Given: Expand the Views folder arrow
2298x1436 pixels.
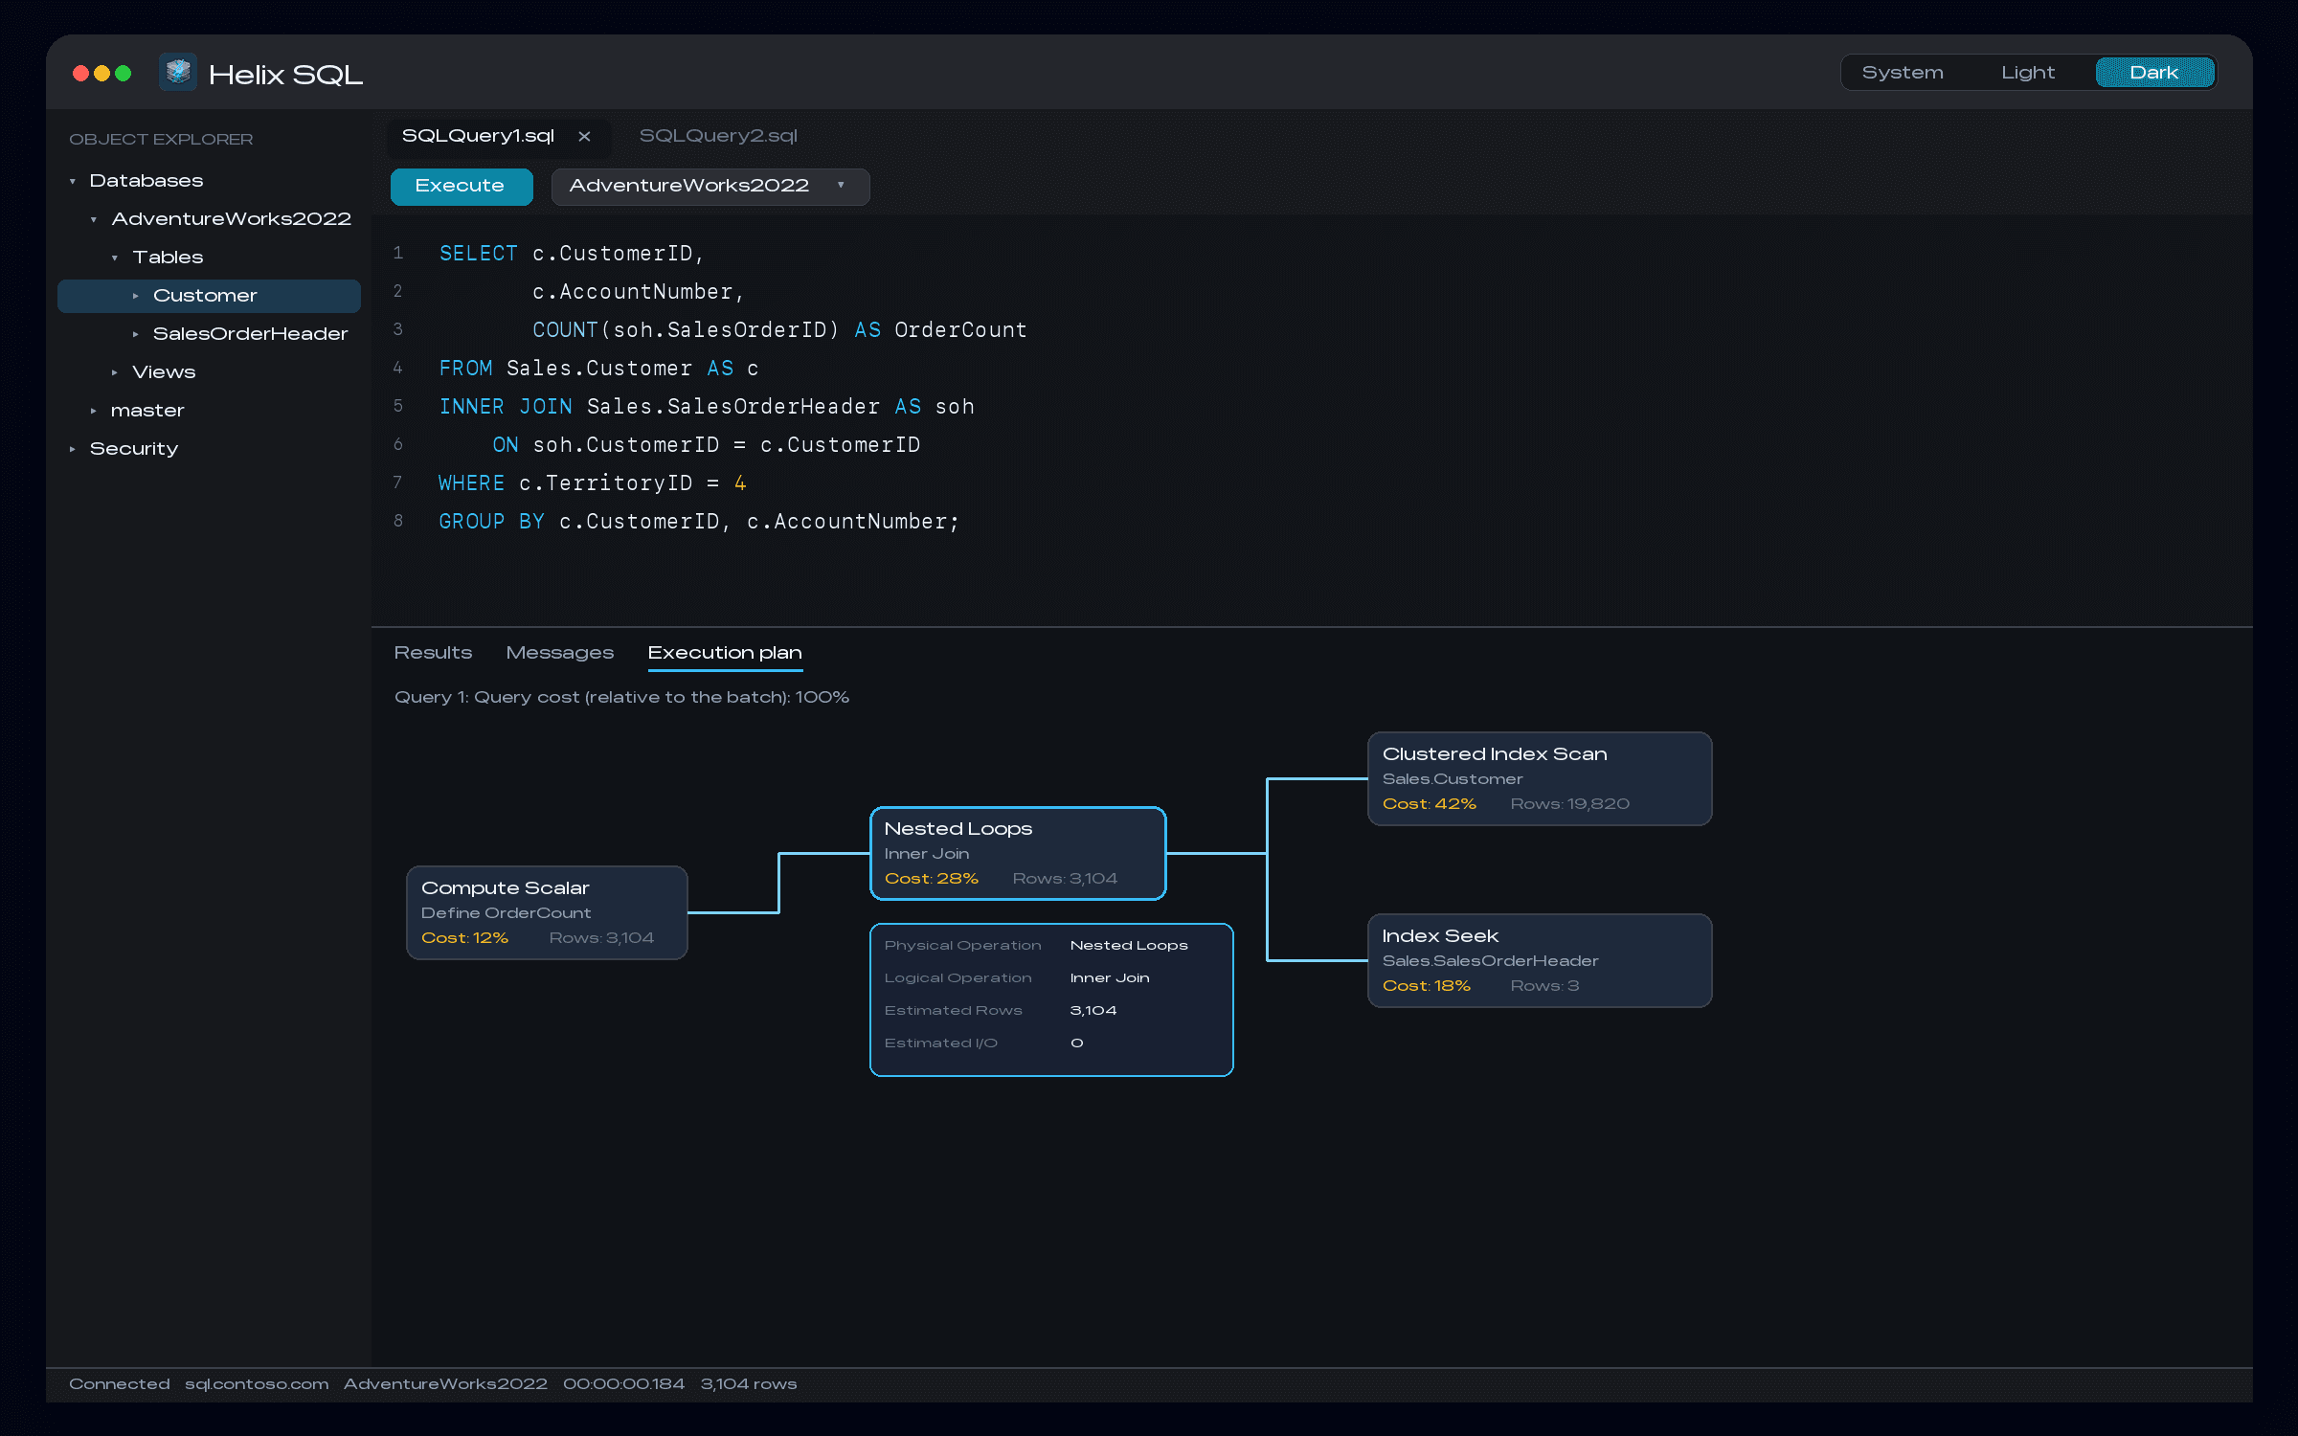Looking at the screenshot, I should point(115,372).
